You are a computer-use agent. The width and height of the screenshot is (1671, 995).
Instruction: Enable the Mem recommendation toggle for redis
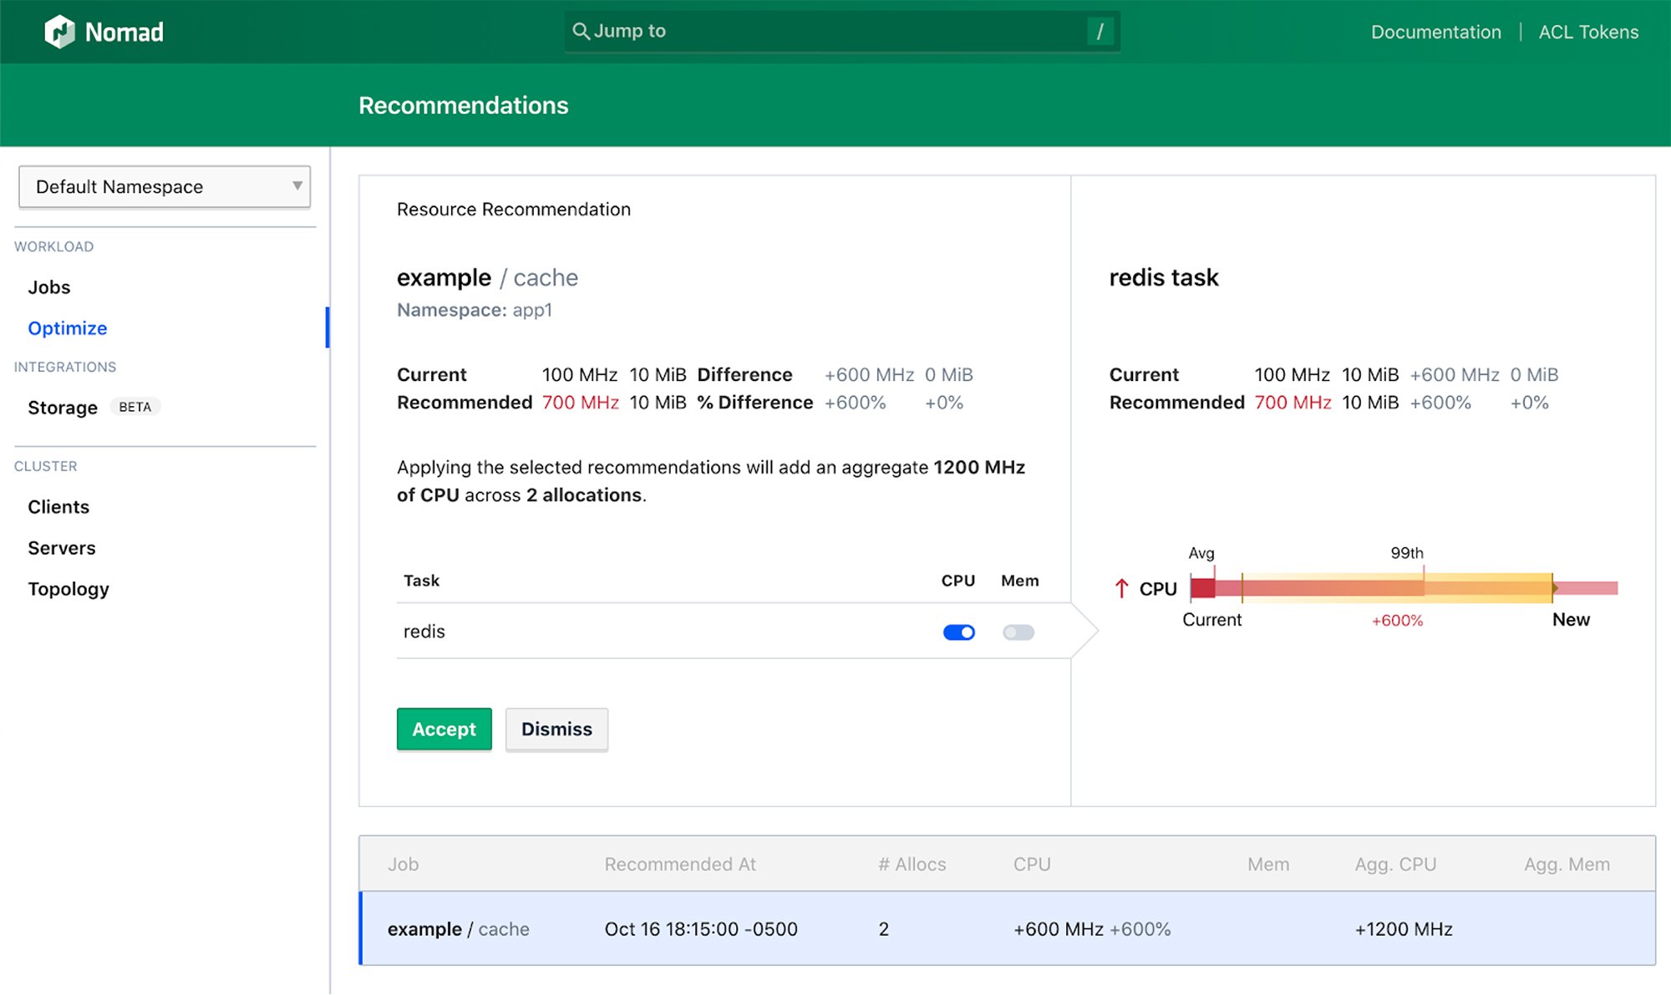pyautogui.click(x=1018, y=632)
